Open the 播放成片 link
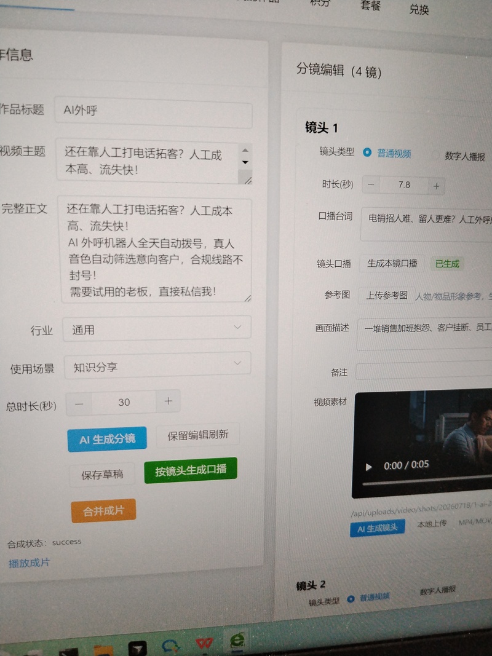This screenshot has height=656, width=492. [x=29, y=563]
